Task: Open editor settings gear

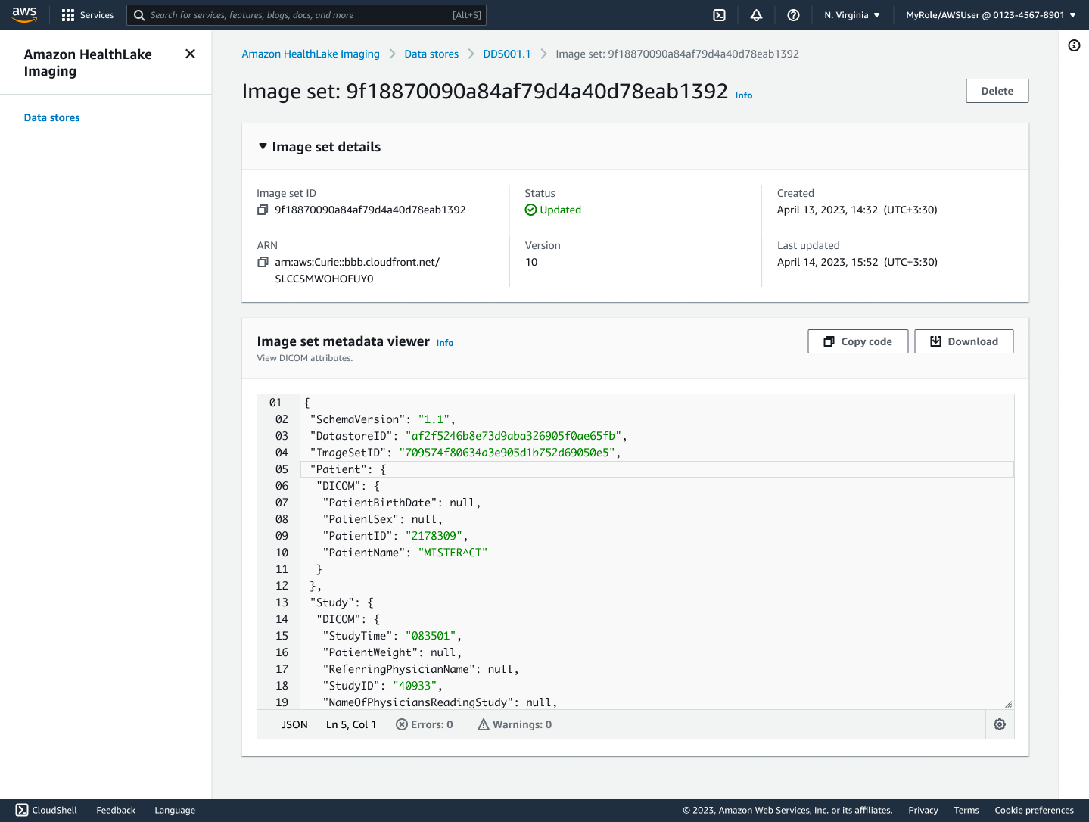Action: pos(999,724)
